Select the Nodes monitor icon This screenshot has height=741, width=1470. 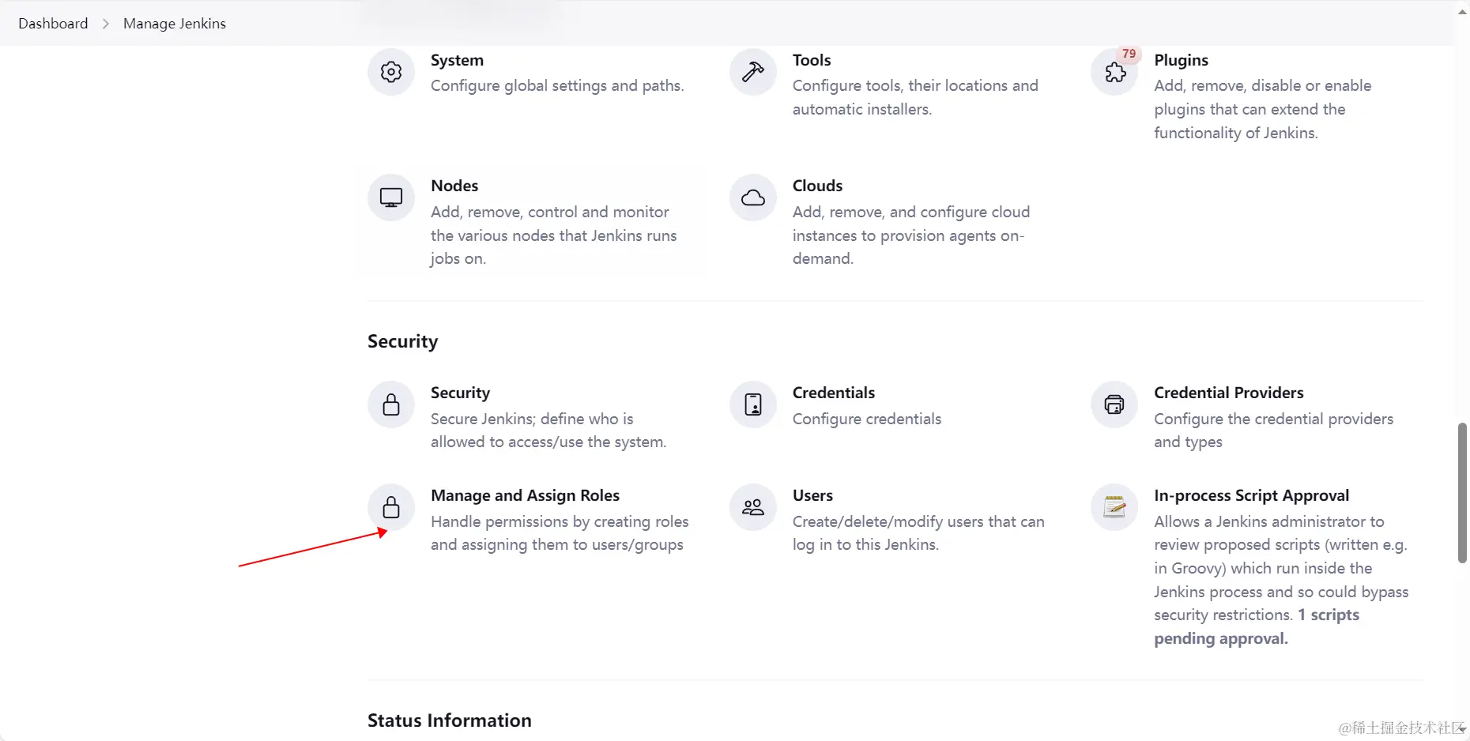coord(390,197)
